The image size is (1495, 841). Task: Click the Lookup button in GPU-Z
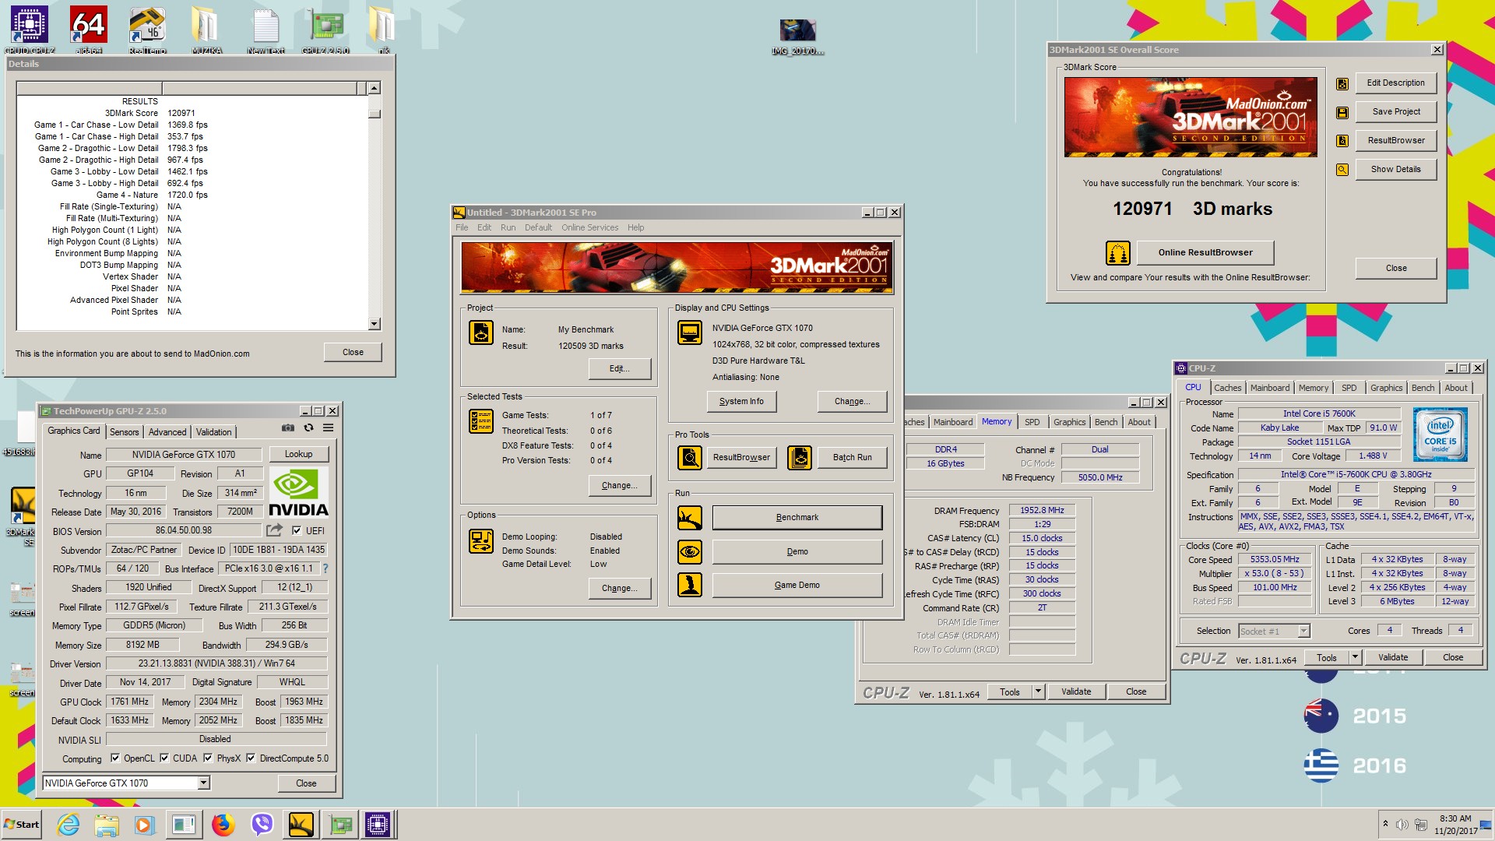[x=298, y=454]
